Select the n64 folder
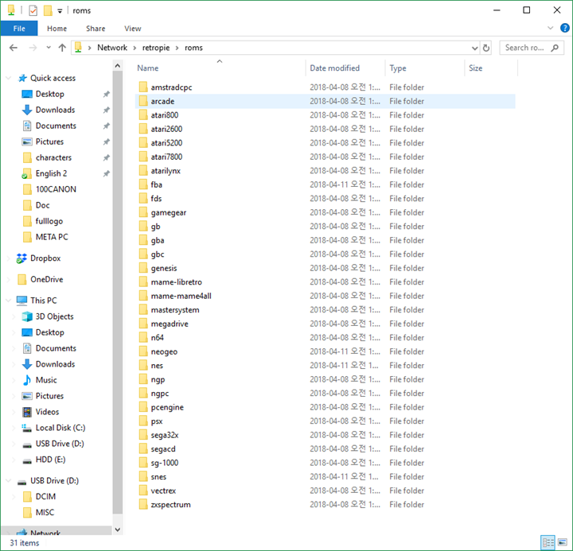The height and width of the screenshot is (551, 573). pyautogui.click(x=157, y=338)
